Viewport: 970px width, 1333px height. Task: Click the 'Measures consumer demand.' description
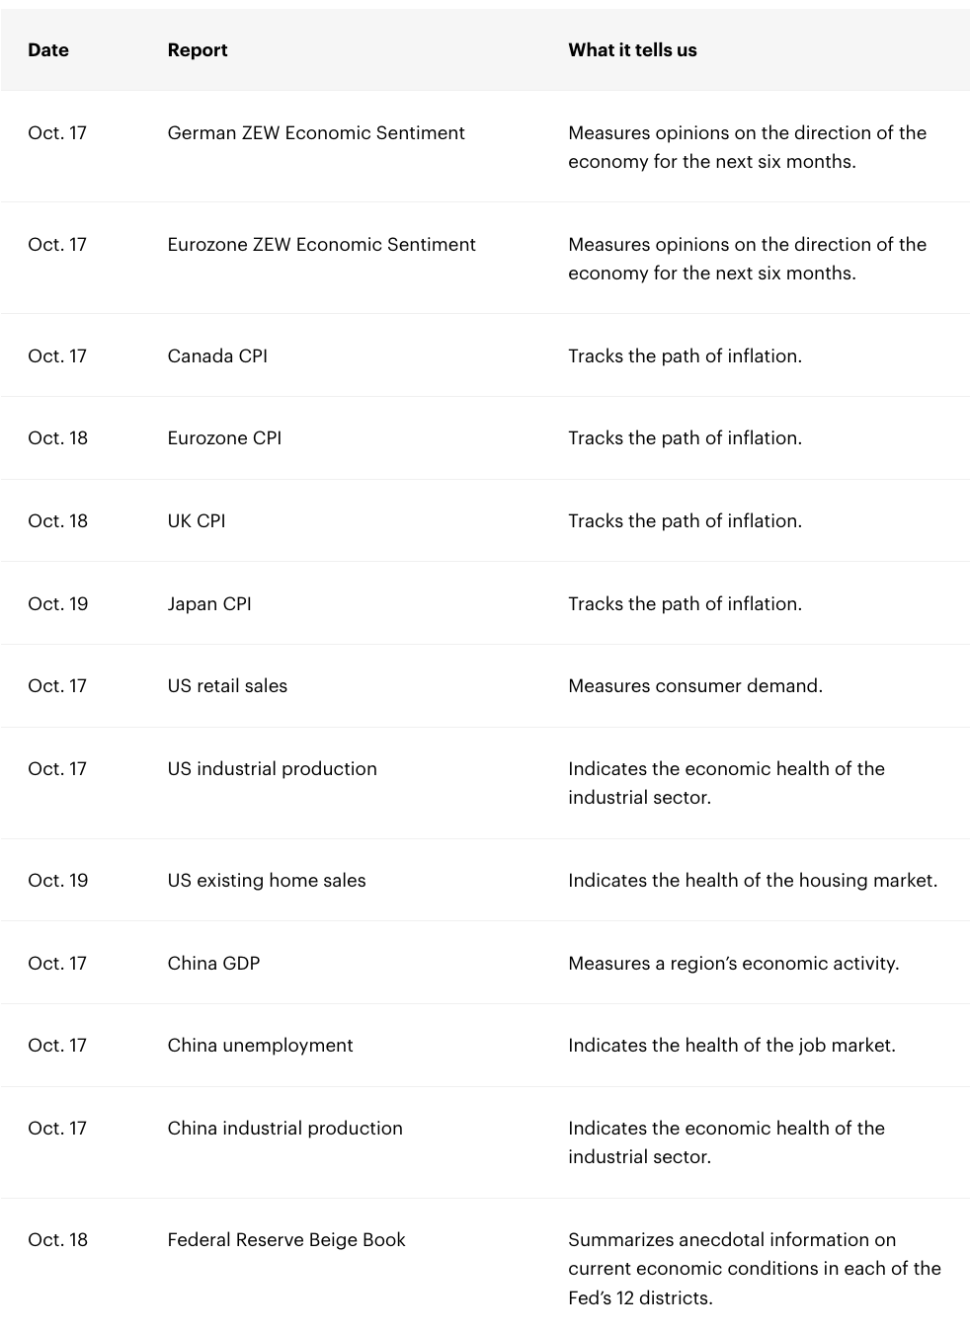tap(695, 686)
